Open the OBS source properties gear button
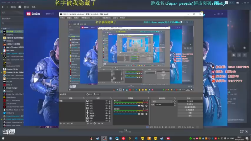This screenshot has width=251, height=141. 89,95
